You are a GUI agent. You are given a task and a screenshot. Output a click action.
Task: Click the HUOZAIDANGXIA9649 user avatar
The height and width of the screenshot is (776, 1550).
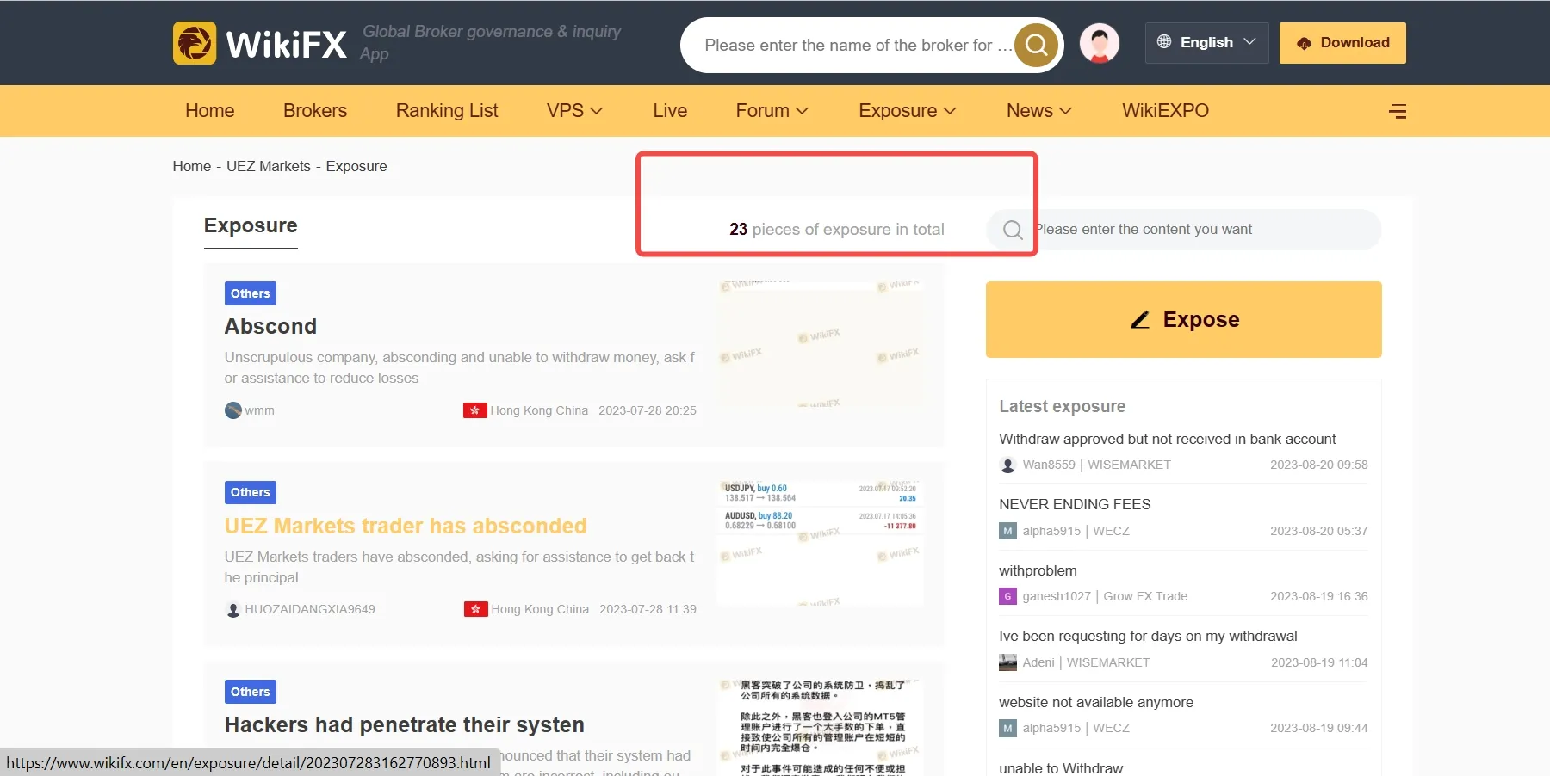pos(232,609)
